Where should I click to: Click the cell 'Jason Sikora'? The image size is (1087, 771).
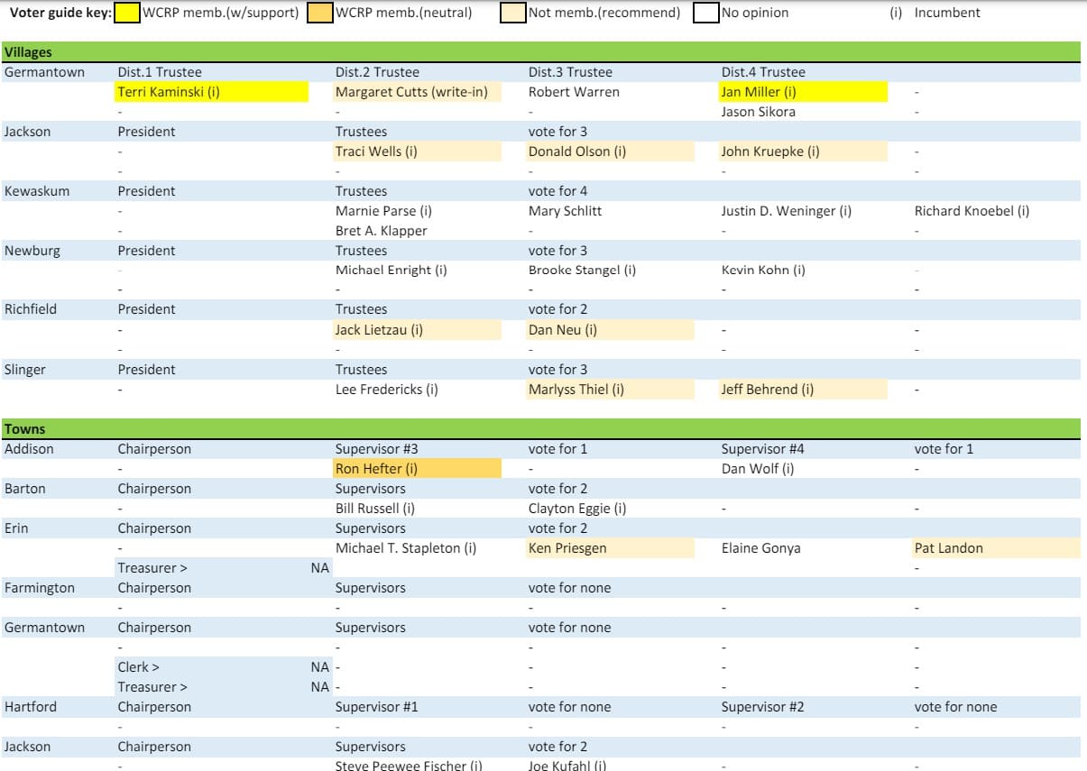click(758, 112)
